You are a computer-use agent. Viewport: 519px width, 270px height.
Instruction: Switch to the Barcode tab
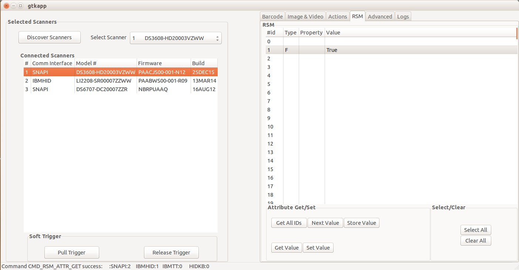pos(272,16)
